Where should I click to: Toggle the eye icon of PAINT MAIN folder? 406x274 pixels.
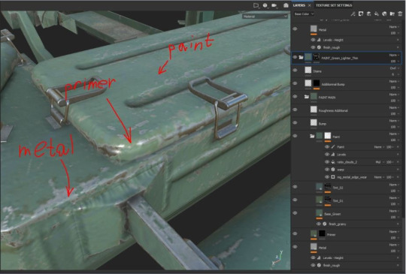tap(295, 96)
